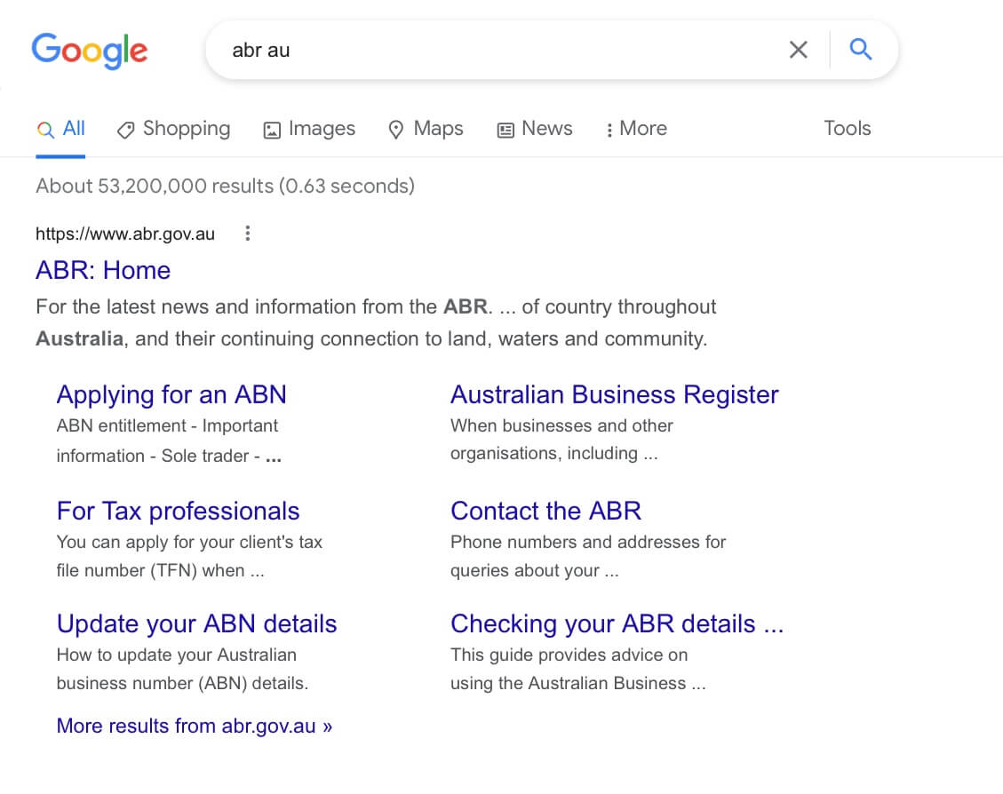Click the Google logo
The image size is (1003, 794).
tap(90, 51)
